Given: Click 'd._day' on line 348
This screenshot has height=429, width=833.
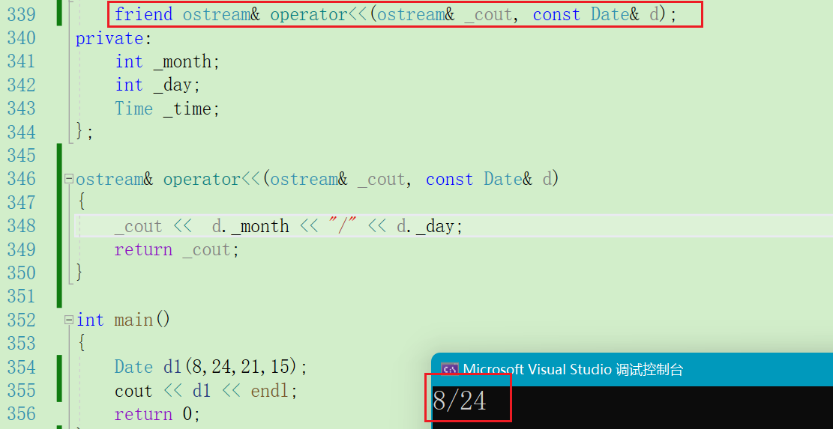Looking at the screenshot, I should click(x=430, y=226).
